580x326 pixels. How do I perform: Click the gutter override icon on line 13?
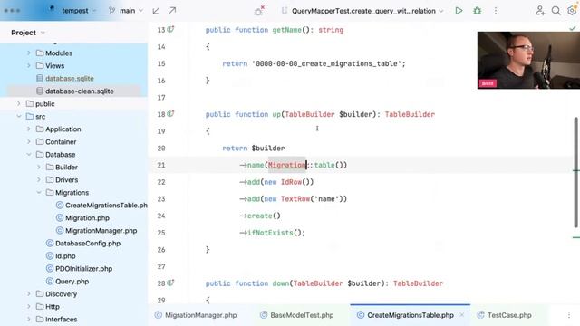[170, 29]
